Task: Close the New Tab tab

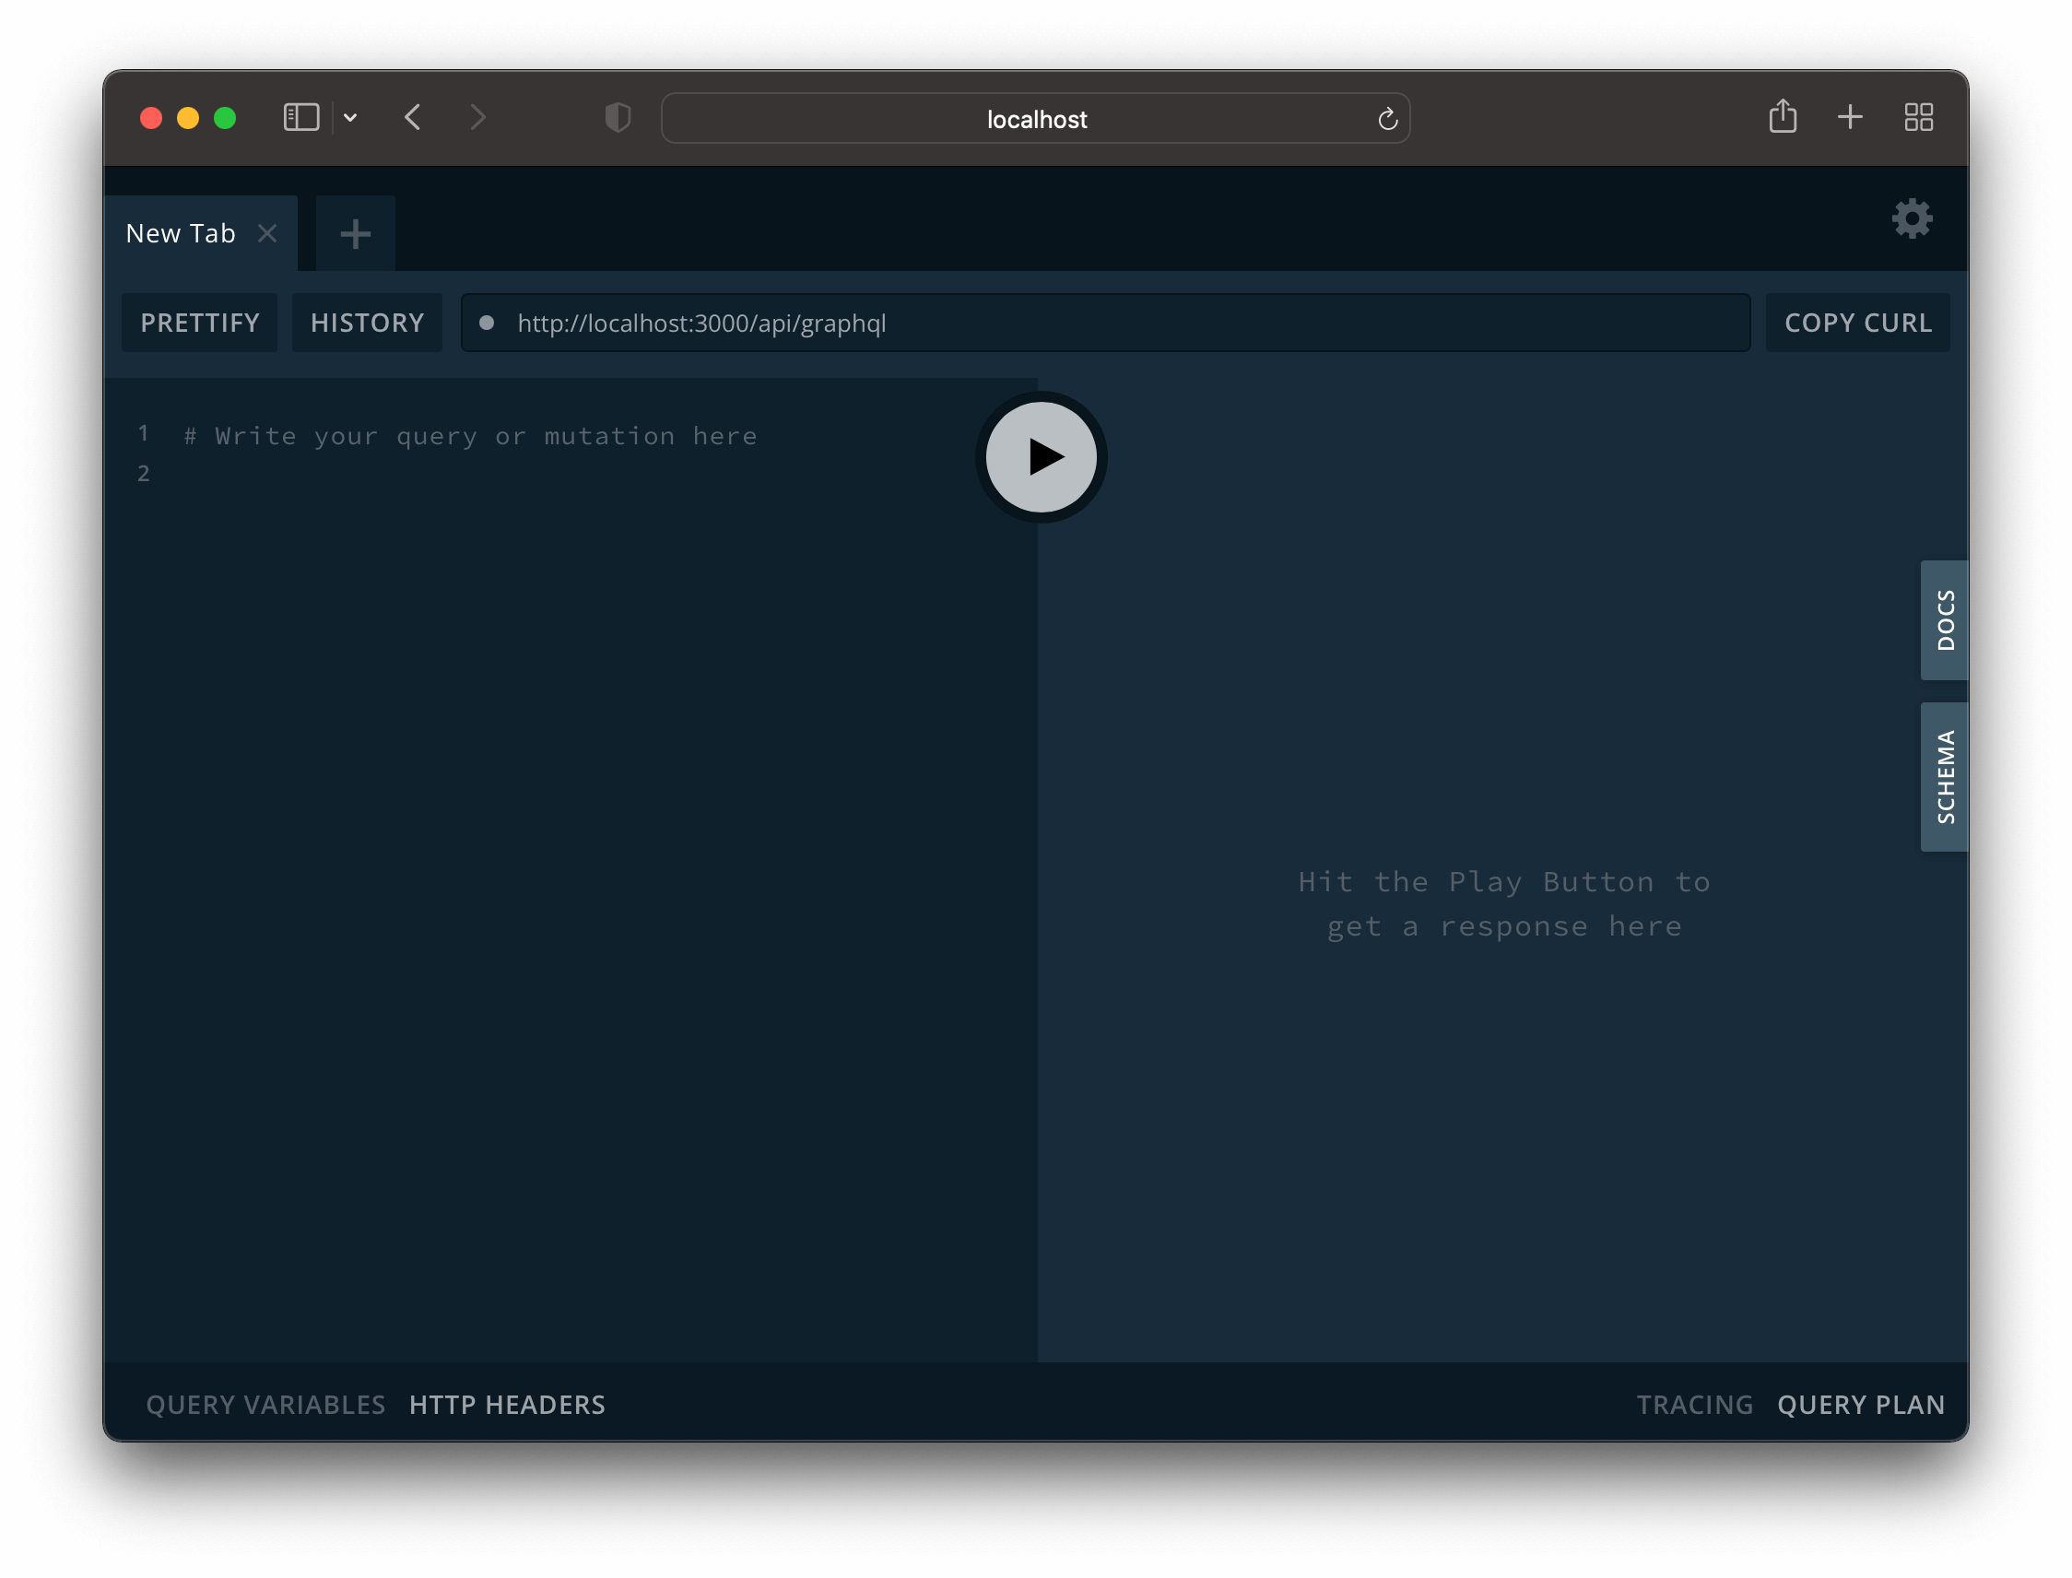Action: pos(267,233)
